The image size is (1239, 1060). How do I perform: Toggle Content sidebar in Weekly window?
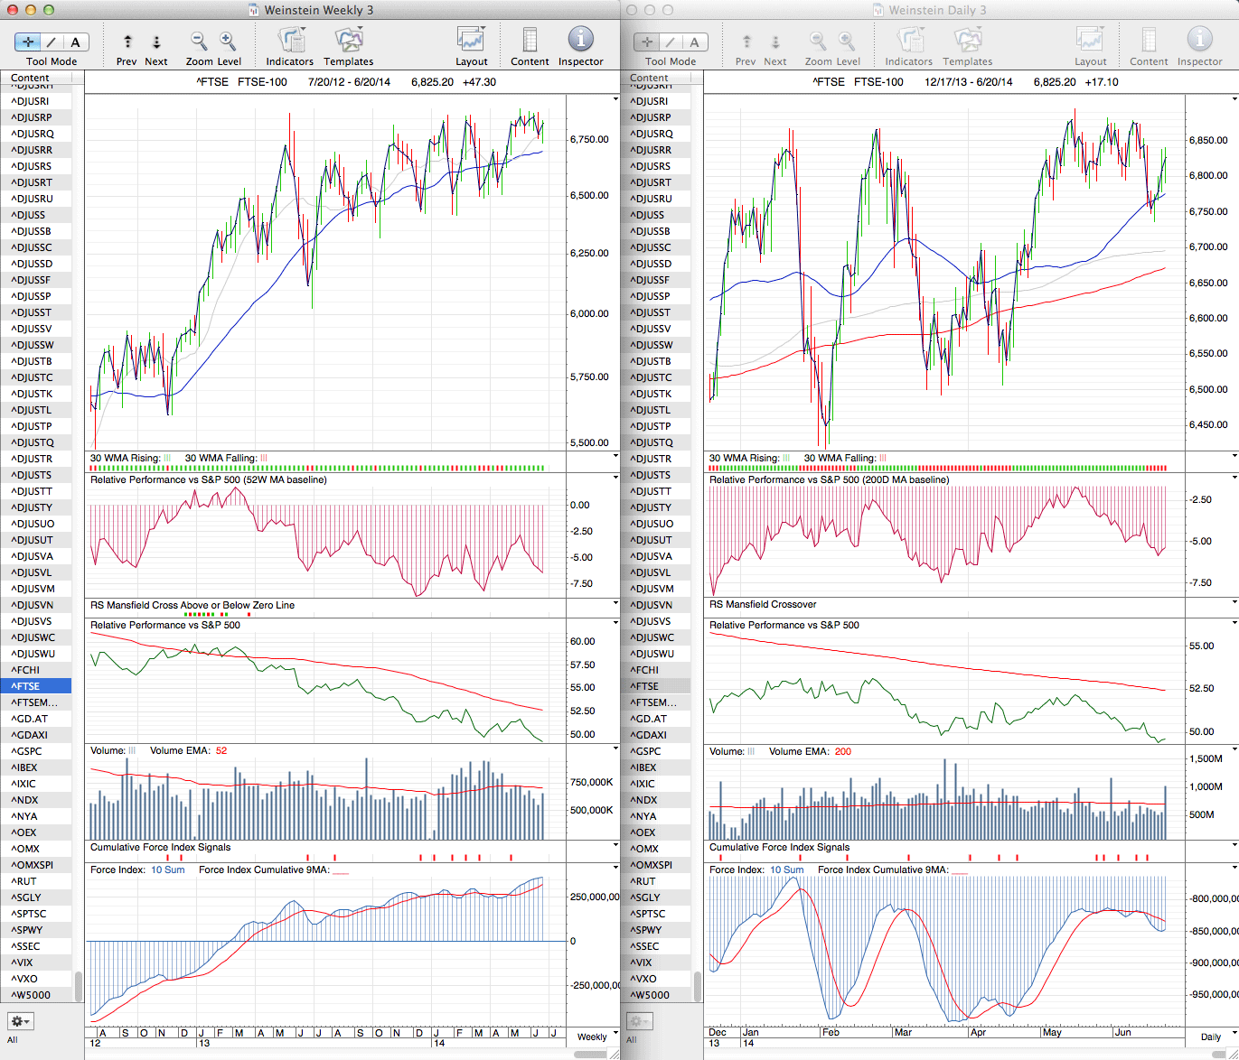[x=530, y=42]
